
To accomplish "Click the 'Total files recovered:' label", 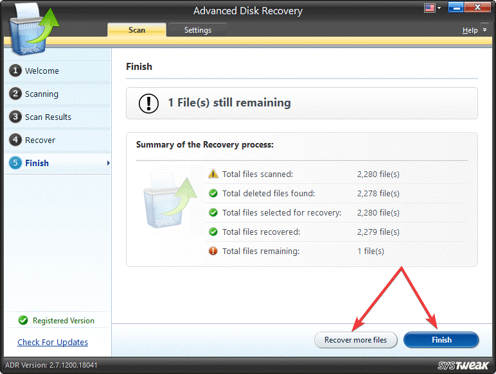I will point(261,232).
